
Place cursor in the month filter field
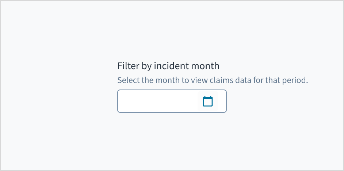point(158,101)
